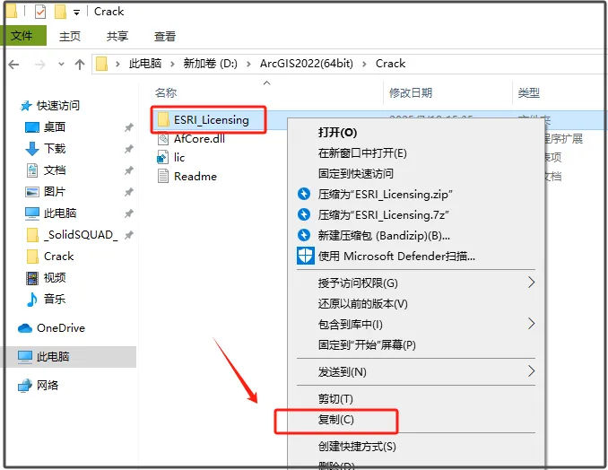Expand the chevron after 此电脑 in address bar
The width and height of the screenshot is (608, 470).
pos(172,64)
